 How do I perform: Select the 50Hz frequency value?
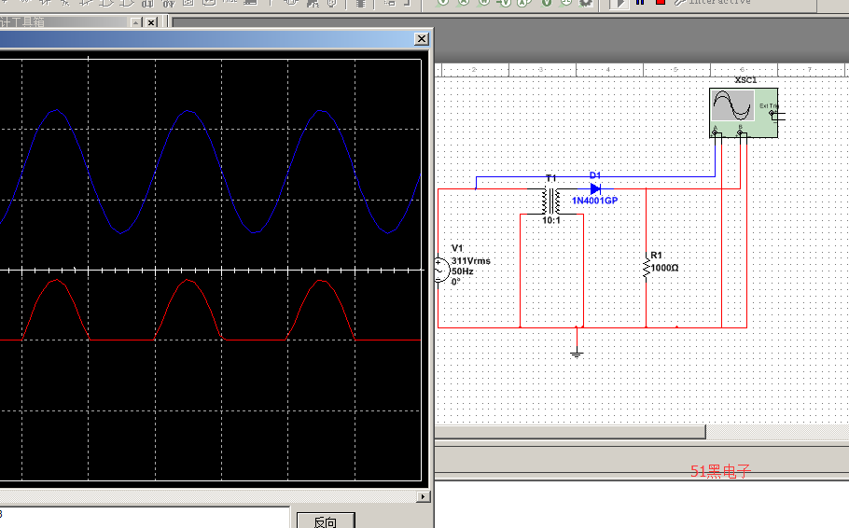click(x=463, y=271)
